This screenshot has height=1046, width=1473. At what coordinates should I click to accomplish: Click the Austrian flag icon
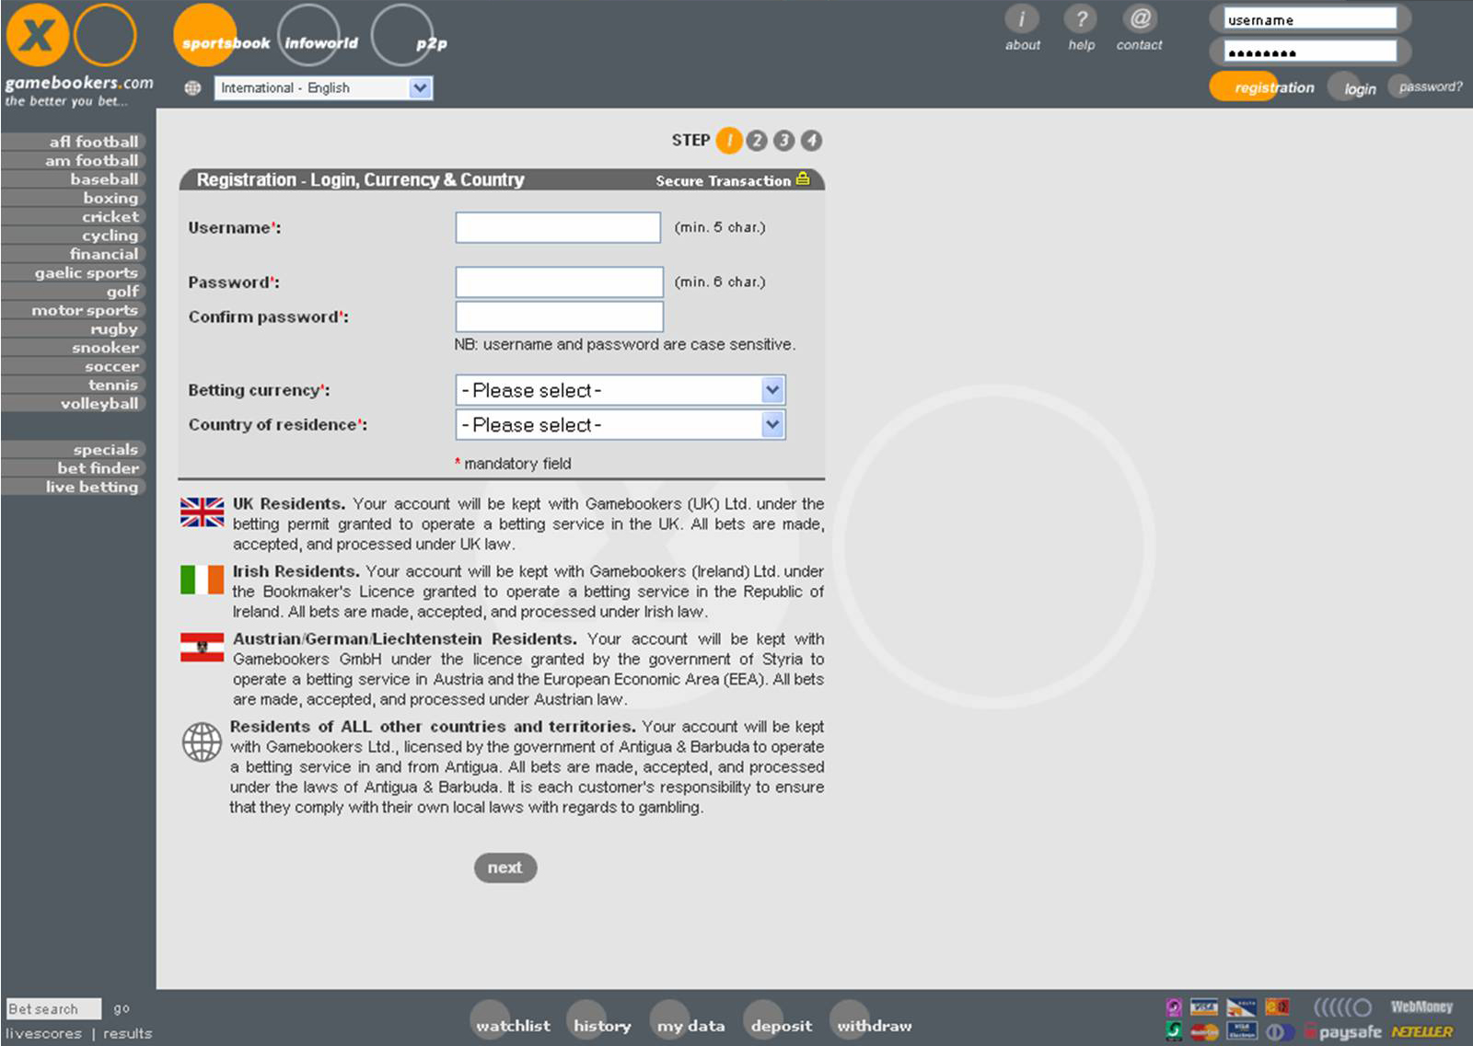(x=202, y=647)
